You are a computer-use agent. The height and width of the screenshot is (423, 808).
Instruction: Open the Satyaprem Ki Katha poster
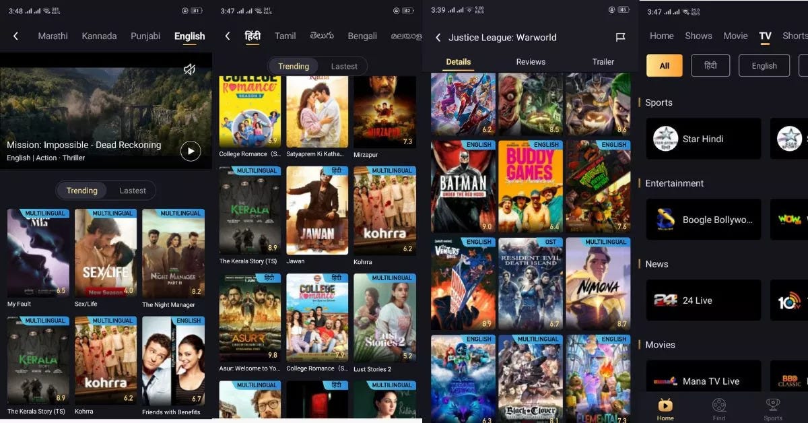317,112
